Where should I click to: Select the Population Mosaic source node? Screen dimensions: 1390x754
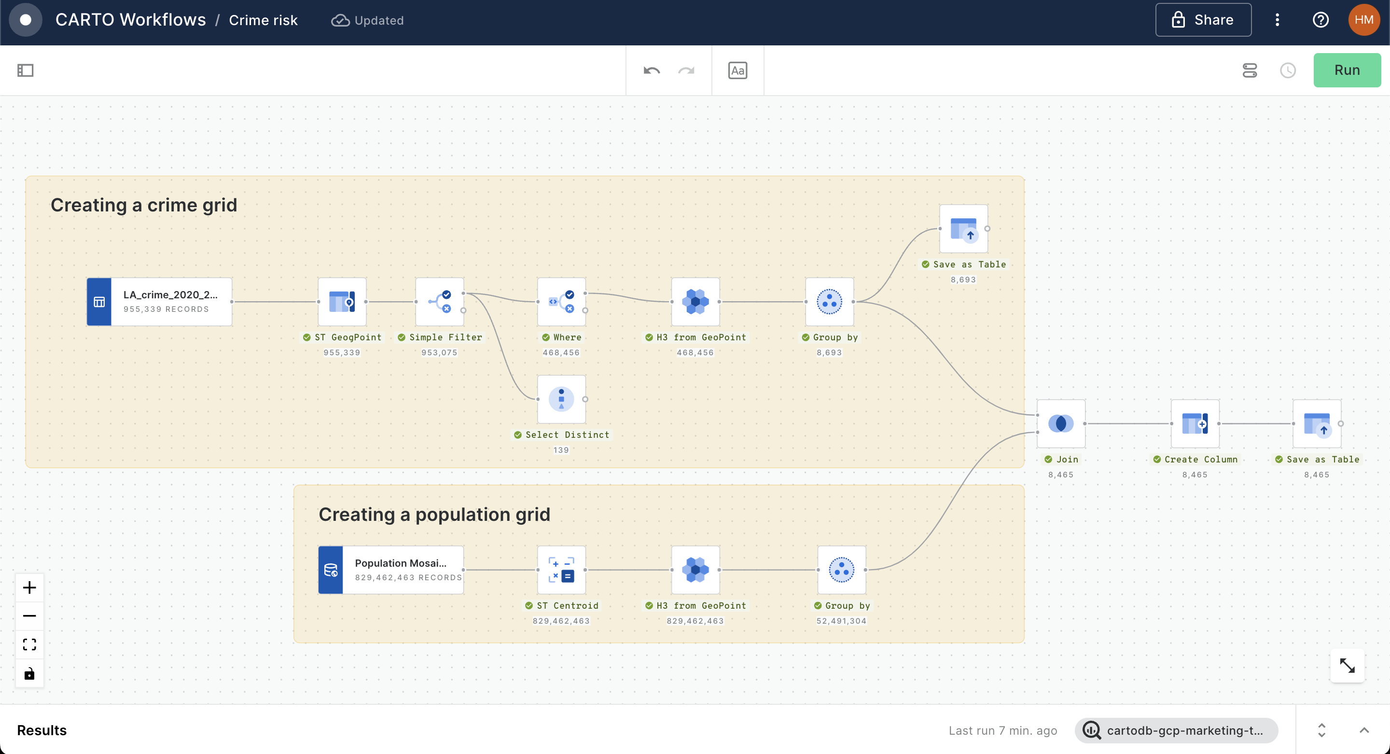click(x=390, y=570)
